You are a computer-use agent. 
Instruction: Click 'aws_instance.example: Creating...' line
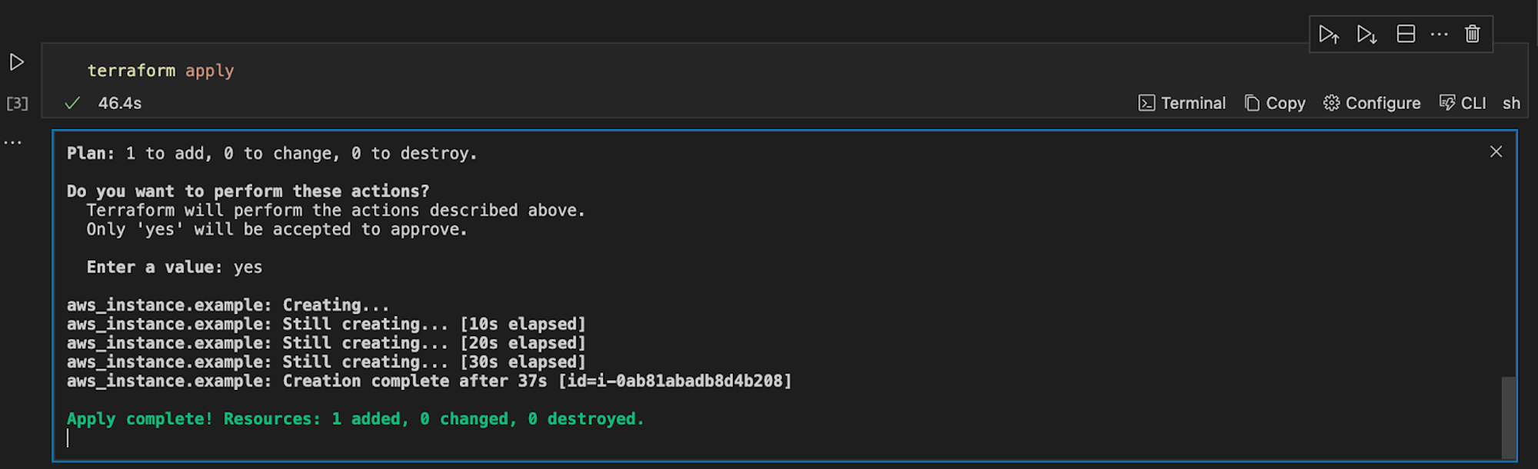click(228, 306)
